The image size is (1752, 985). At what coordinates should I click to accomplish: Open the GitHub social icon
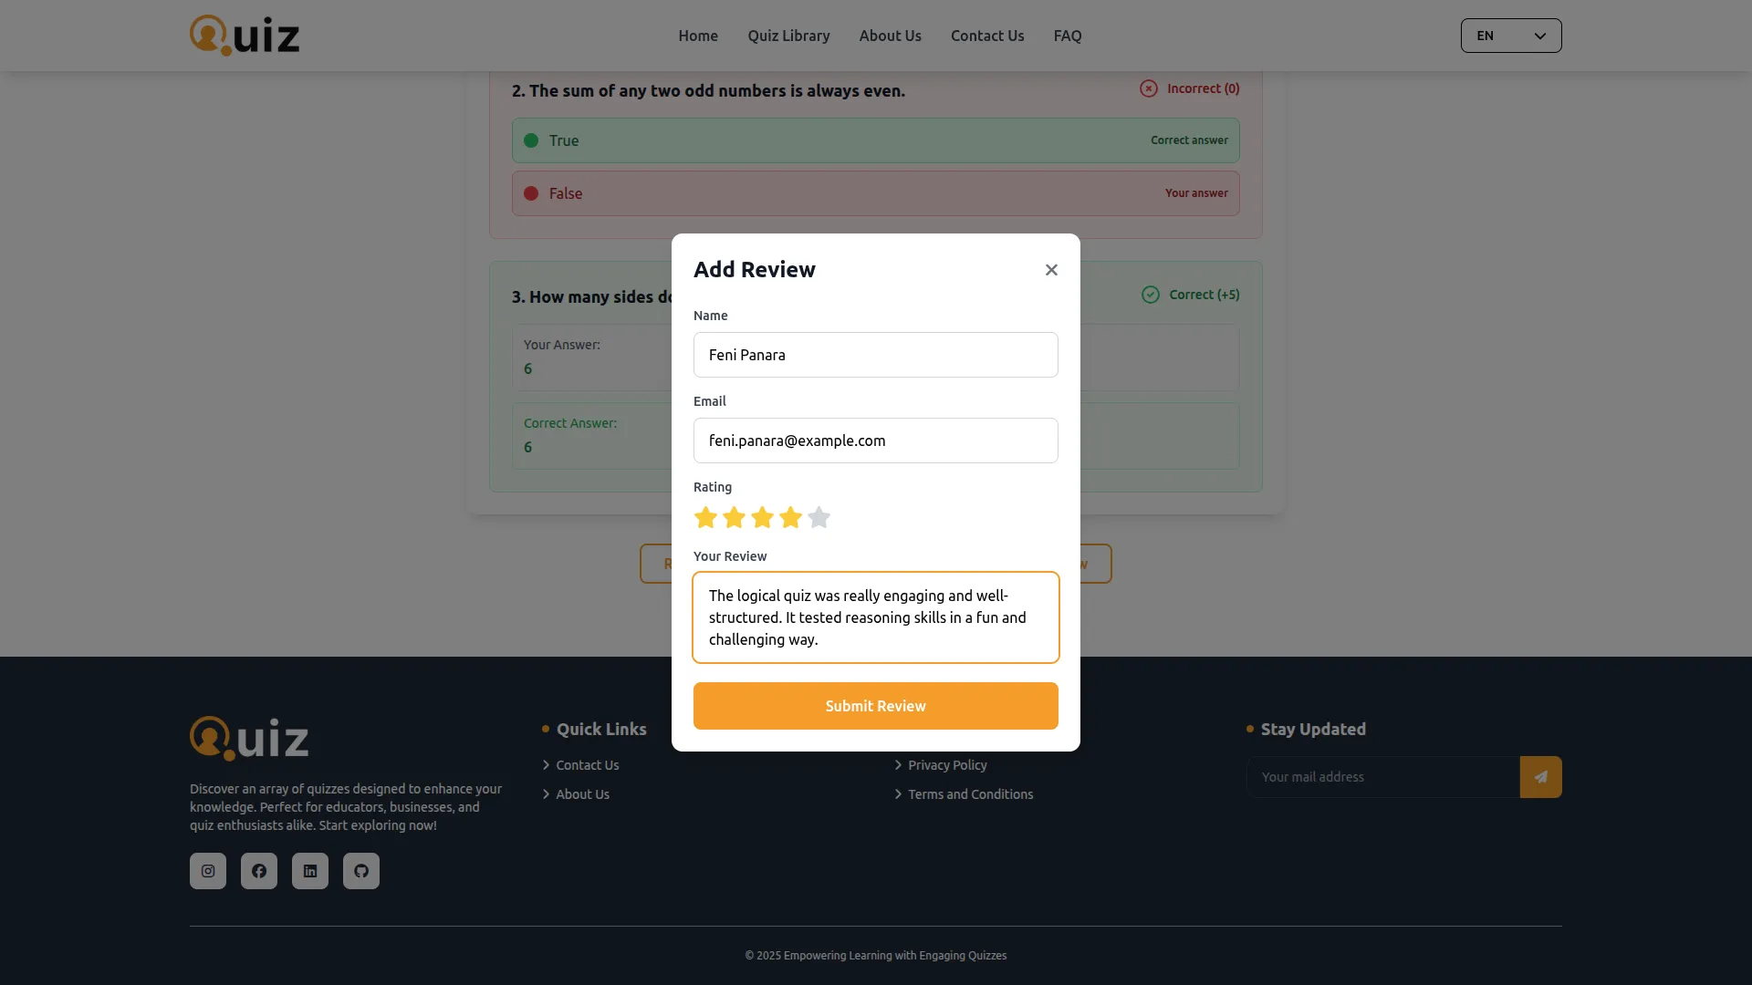(361, 871)
